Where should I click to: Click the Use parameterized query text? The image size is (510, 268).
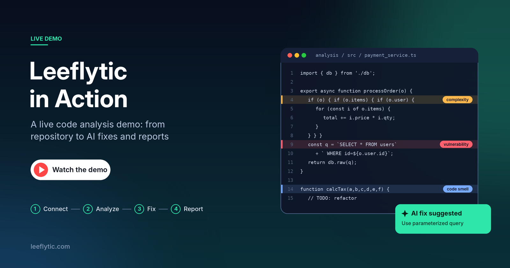(433, 223)
